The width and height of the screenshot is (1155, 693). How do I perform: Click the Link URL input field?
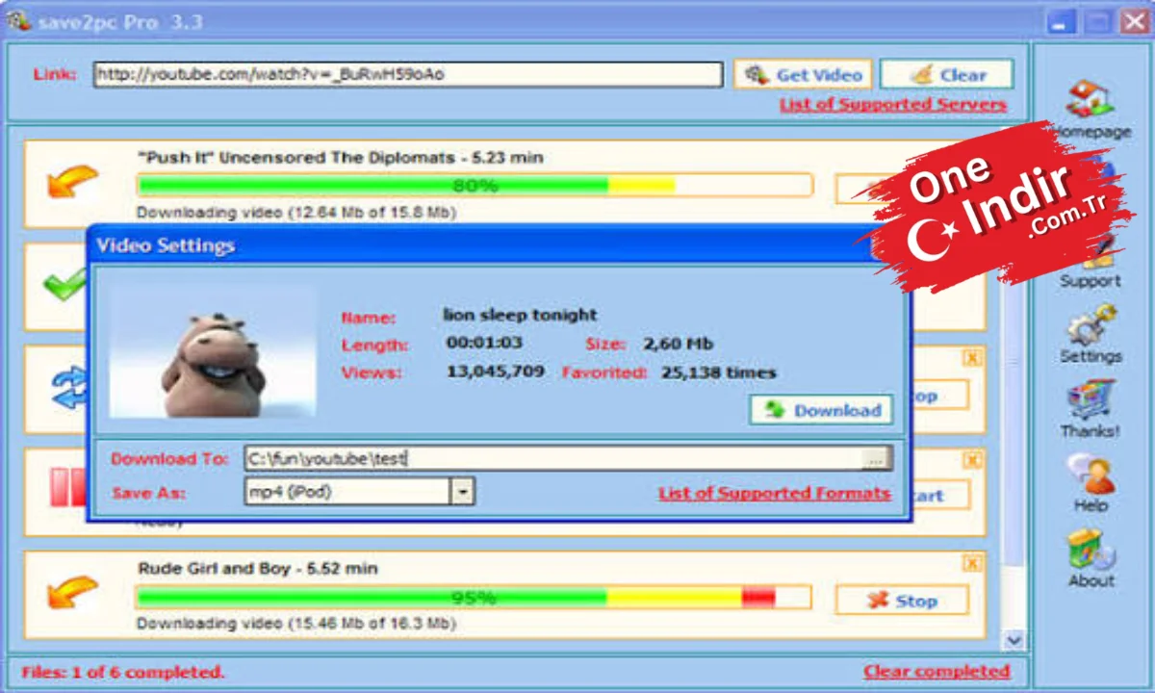click(408, 74)
